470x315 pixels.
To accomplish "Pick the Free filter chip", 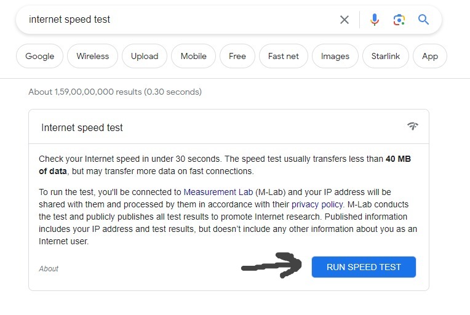I will (237, 56).
